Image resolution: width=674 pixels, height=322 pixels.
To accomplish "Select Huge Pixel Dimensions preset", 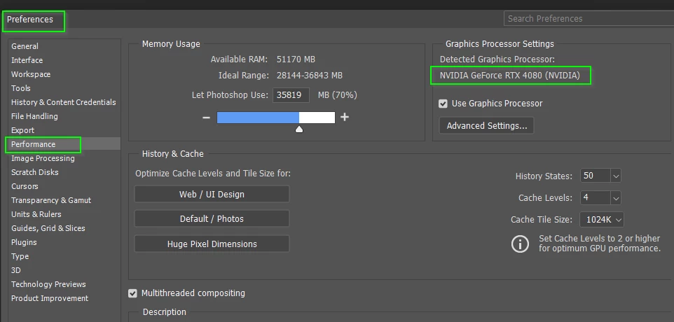I will (x=212, y=244).
